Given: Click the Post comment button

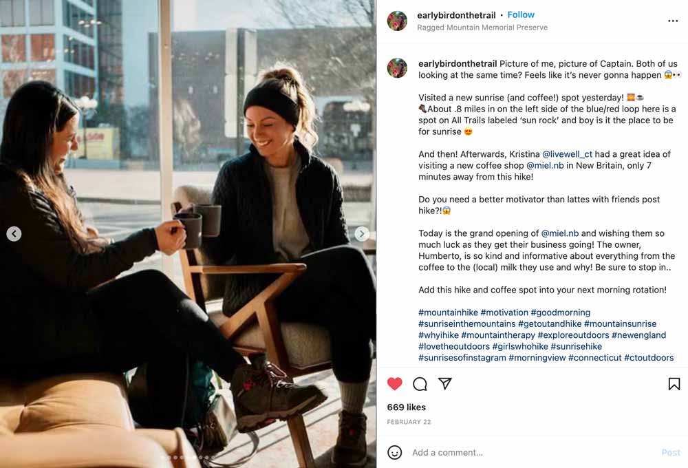Looking at the screenshot, I should pos(670,452).
